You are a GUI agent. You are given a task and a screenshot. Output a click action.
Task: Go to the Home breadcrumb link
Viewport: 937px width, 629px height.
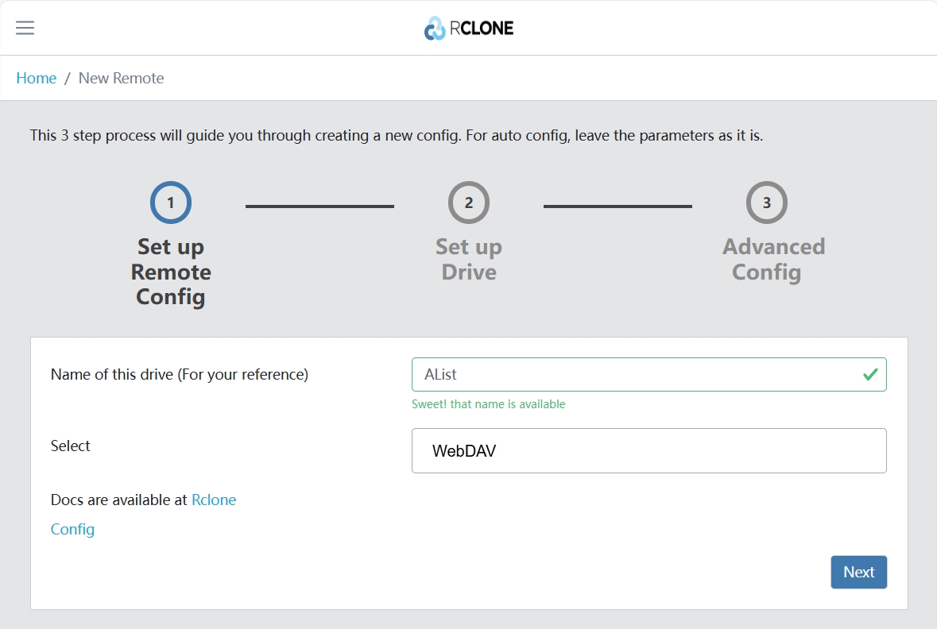coord(37,78)
